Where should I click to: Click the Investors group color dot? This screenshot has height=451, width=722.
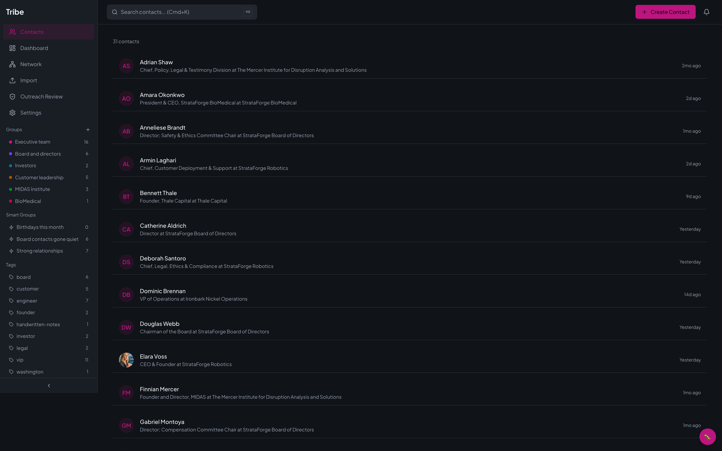pos(11,166)
